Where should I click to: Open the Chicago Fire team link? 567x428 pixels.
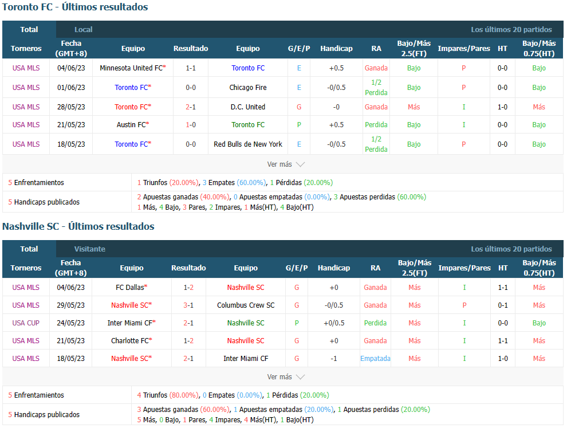248,88
